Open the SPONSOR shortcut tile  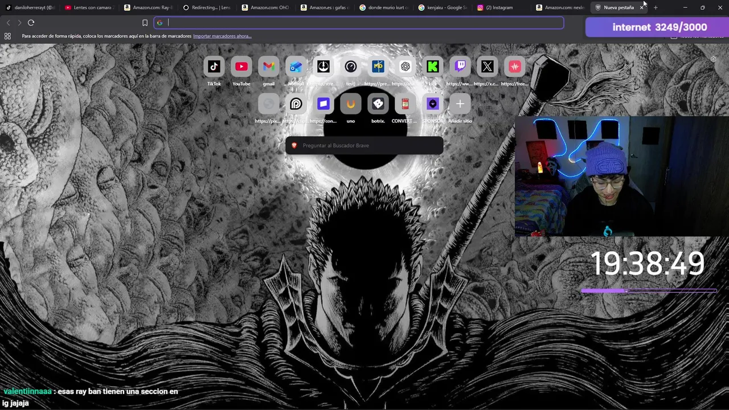pyautogui.click(x=433, y=104)
